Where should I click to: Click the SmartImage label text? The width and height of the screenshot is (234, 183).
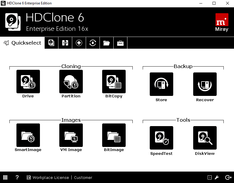coord(28,150)
